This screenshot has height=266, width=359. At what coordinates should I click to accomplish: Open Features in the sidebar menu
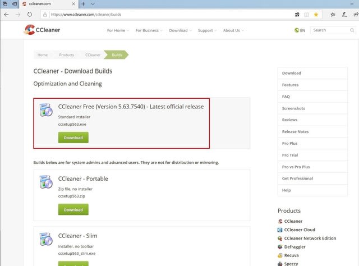pos(312,85)
